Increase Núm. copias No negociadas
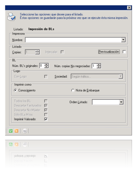Image resolution: width=137 pixels, height=173 pixels. click(99, 65)
